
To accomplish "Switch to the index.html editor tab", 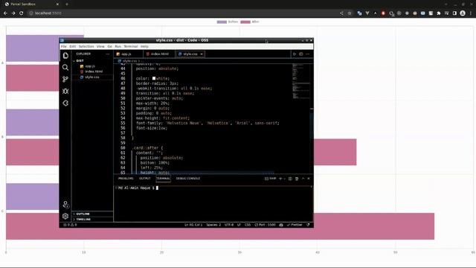I will [159, 54].
